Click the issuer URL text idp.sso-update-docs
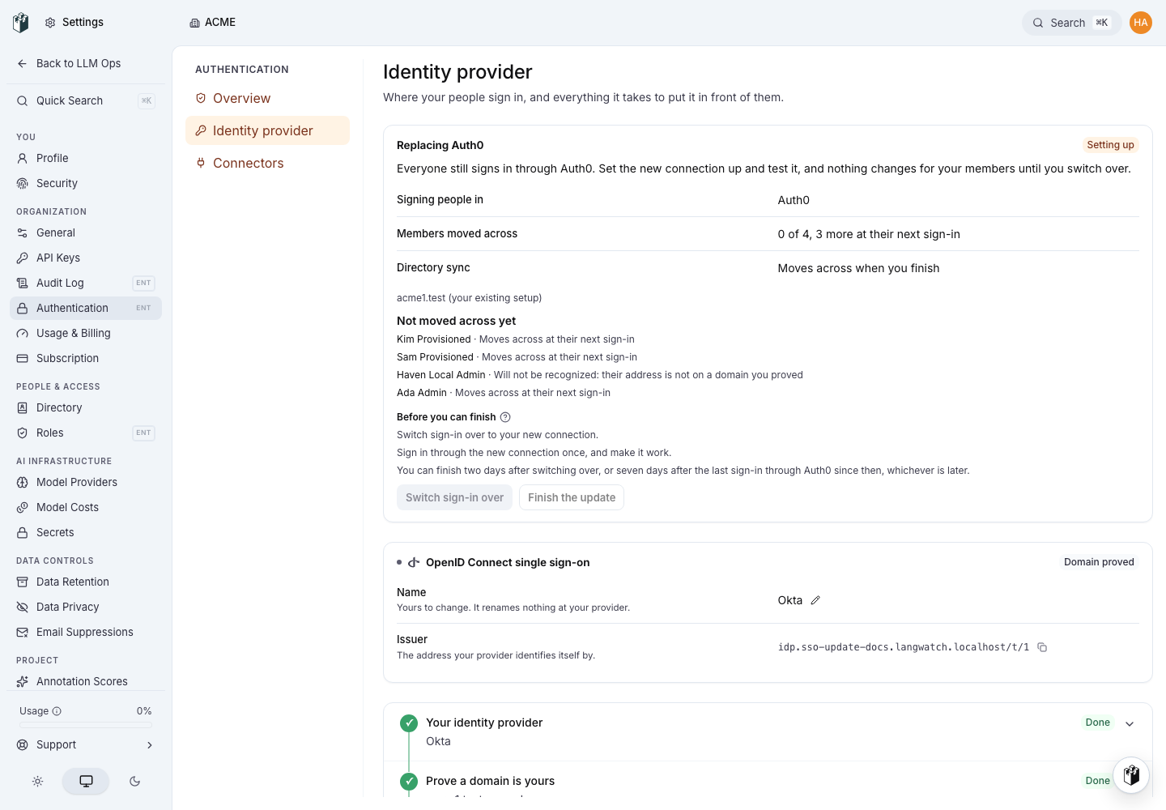This screenshot has height=810, width=1166. coord(903,647)
